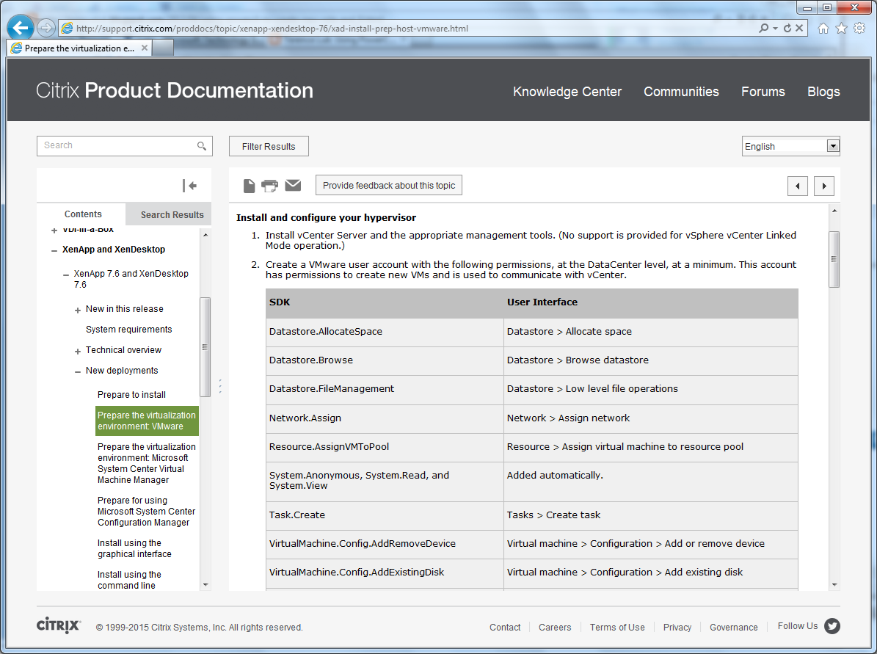Viewport: 877px width, 654px height.
Task: Close the 'Prepare the virtualization' tab
Action: pos(145,48)
